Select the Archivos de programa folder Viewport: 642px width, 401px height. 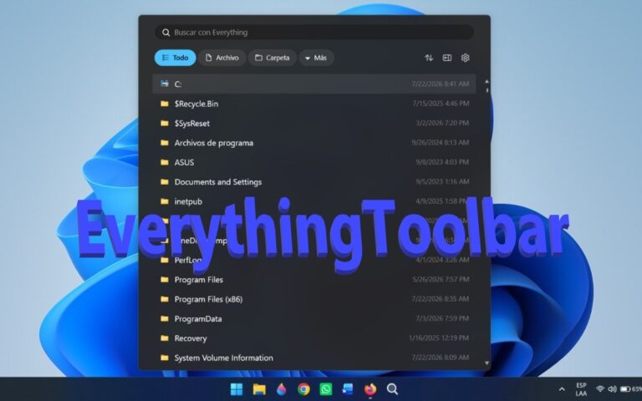tap(314, 143)
